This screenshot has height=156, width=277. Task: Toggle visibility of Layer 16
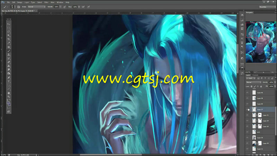pyautogui.click(x=247, y=126)
